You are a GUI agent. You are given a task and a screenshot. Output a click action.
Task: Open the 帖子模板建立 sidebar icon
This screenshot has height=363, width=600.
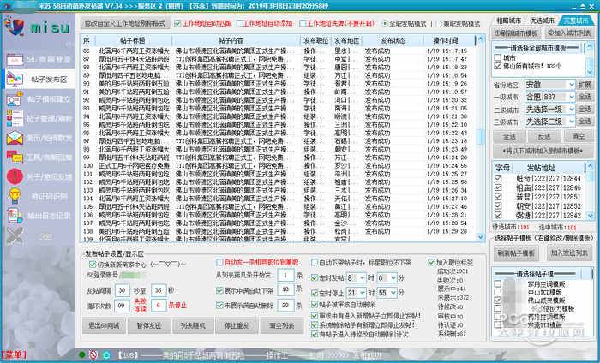click(15, 99)
